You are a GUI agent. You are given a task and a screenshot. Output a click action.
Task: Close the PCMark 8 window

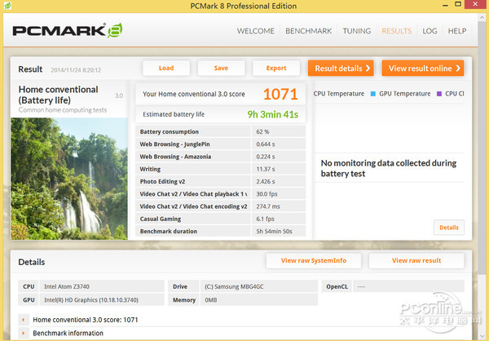tap(476, 4)
